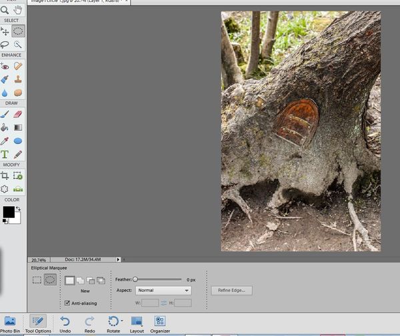Select the Type tool
Image resolution: width=400 pixels, height=336 pixels.
5,155
